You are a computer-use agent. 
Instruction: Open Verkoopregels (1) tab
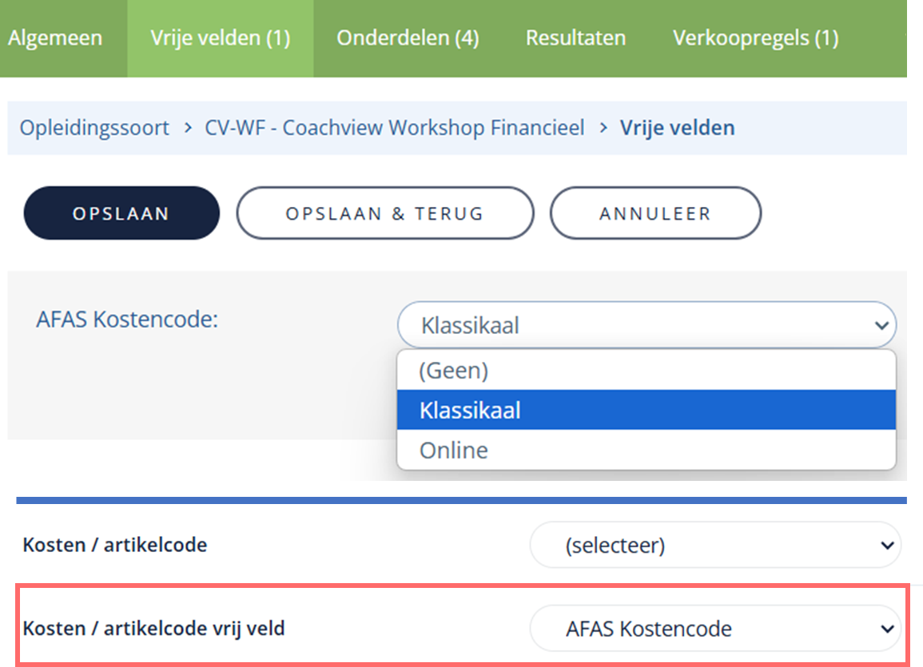point(755,38)
